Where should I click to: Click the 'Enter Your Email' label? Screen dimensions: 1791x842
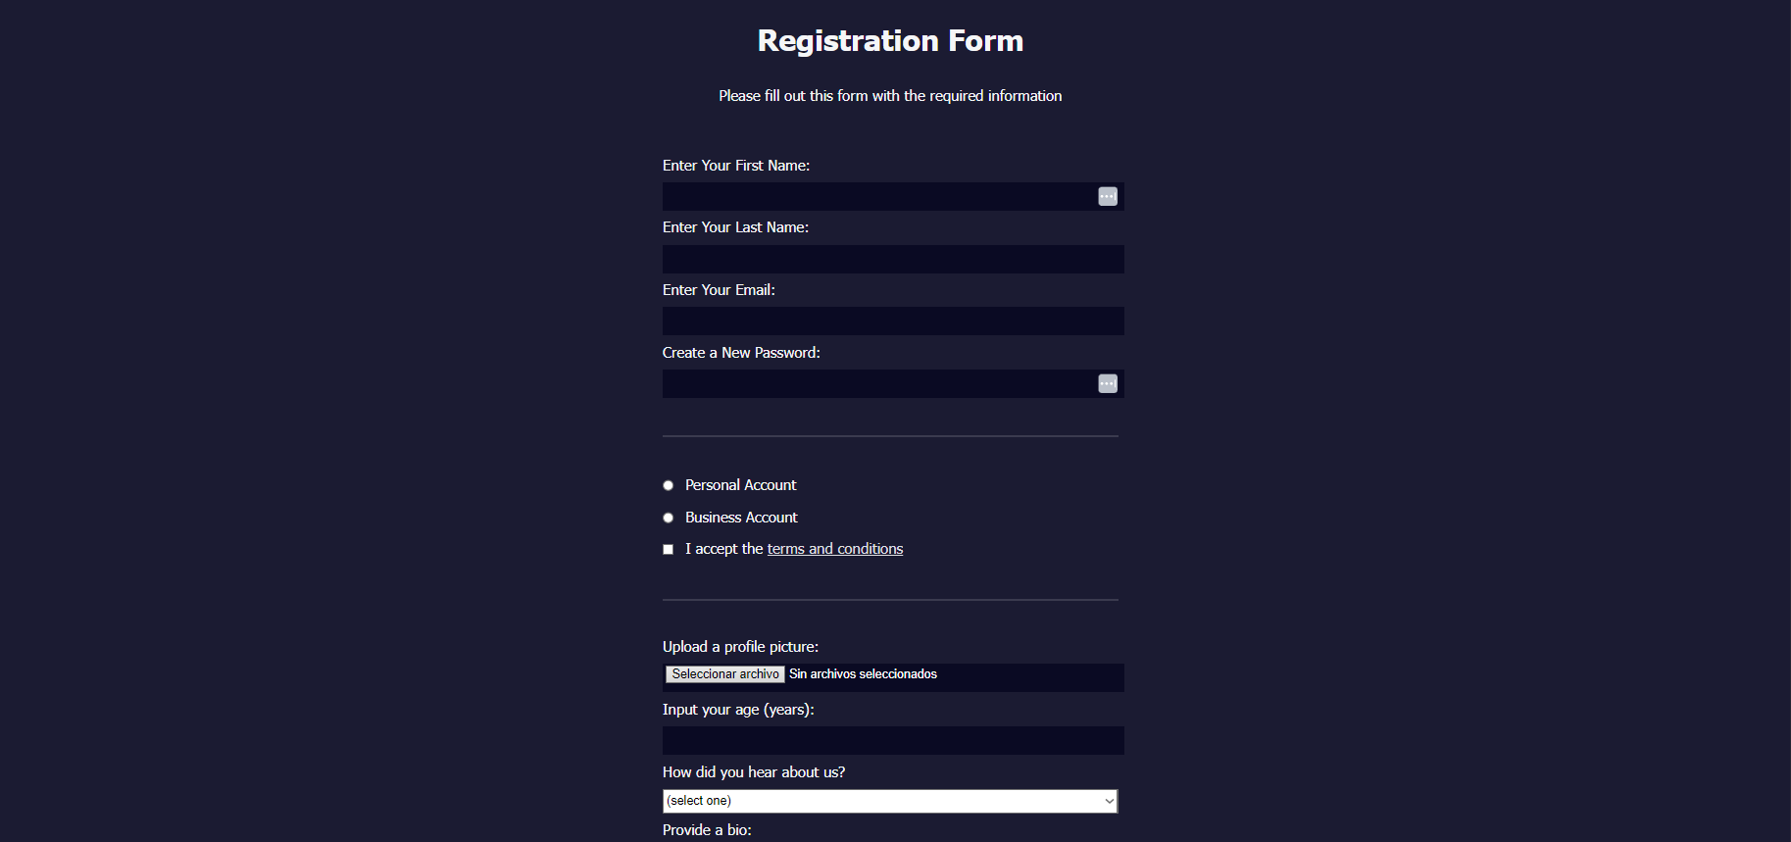point(719,290)
